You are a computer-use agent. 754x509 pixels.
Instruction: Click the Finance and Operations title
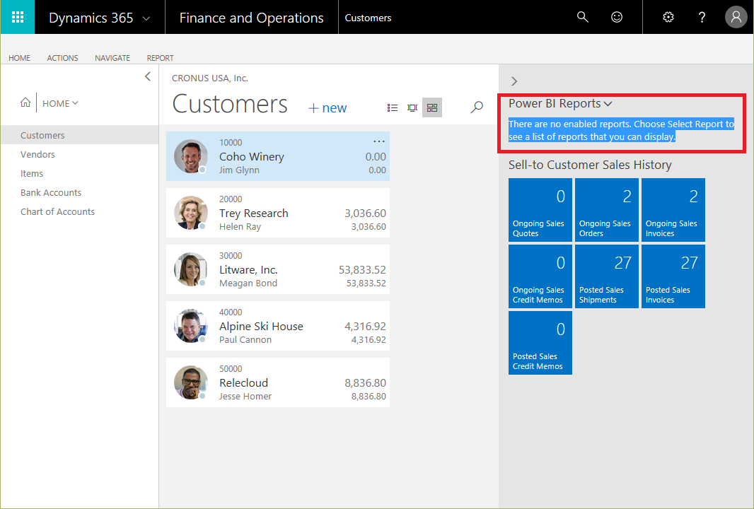252,18
